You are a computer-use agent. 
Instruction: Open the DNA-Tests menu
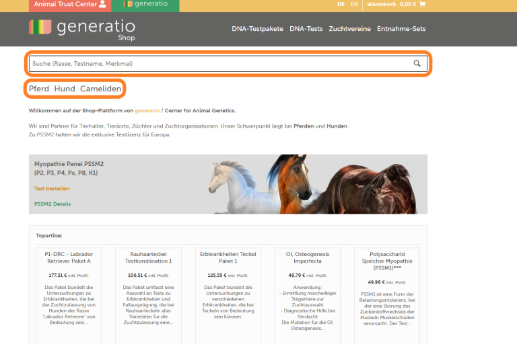(x=306, y=29)
